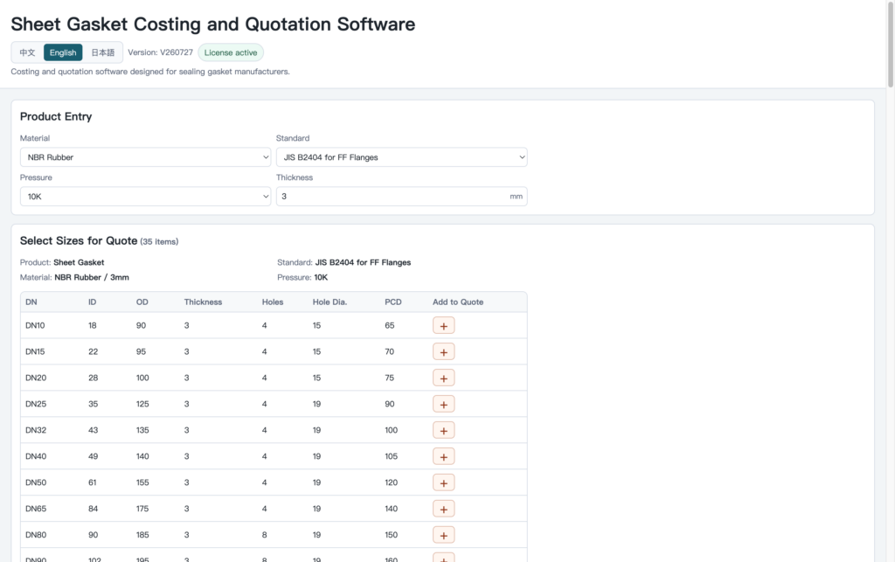Open the Standard dropdown JIS B2404
This screenshot has width=895, height=562.
[x=402, y=157]
